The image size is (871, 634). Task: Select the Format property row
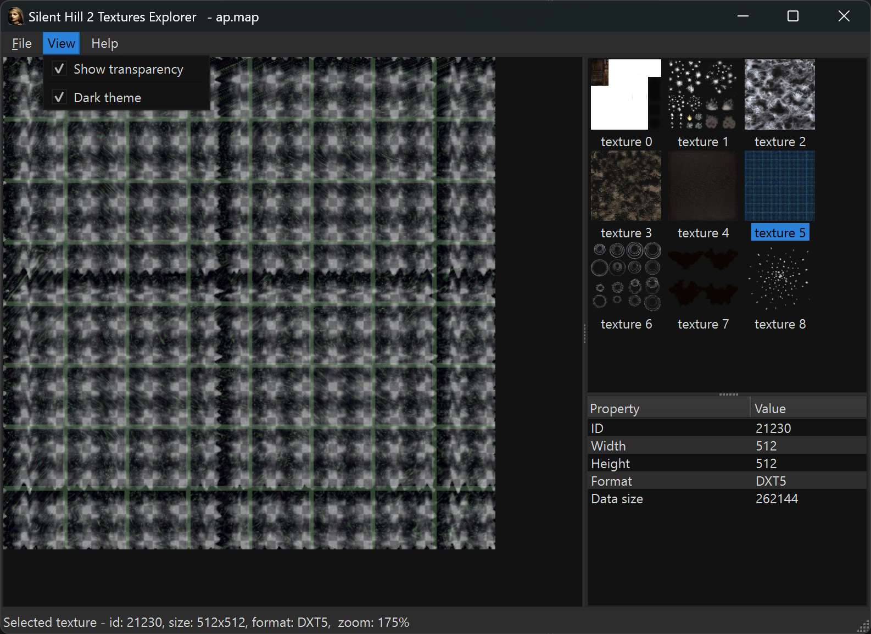(x=727, y=481)
